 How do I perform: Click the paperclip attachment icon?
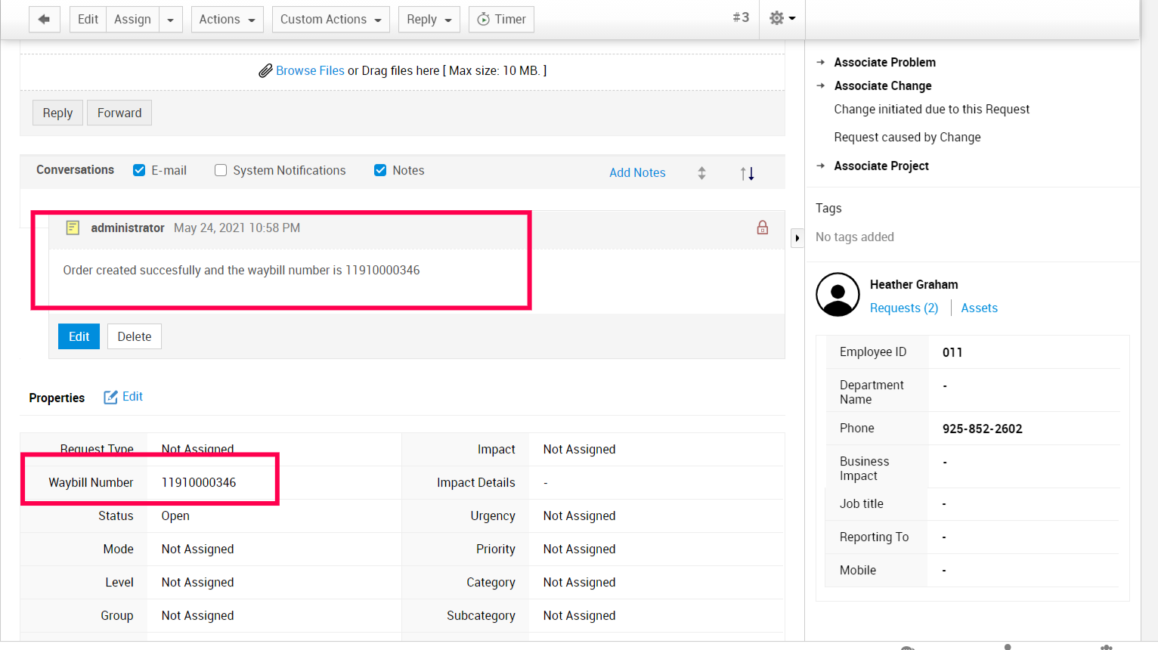point(265,71)
